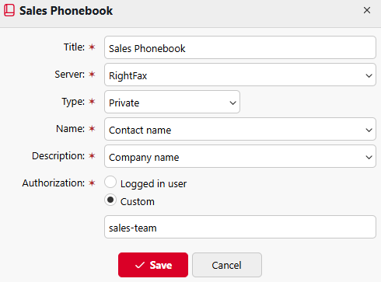Image resolution: width=381 pixels, height=282 pixels.
Task: Expand the Description dropdown showing Company name
Action: click(240, 156)
